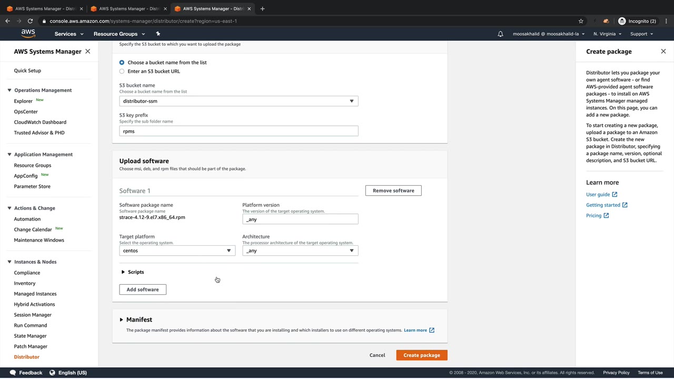Bookmark this page with star icon
Image resolution: width=674 pixels, height=379 pixels.
pos(581,21)
